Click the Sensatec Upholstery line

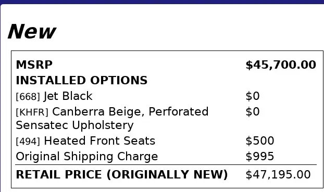pos(74,125)
